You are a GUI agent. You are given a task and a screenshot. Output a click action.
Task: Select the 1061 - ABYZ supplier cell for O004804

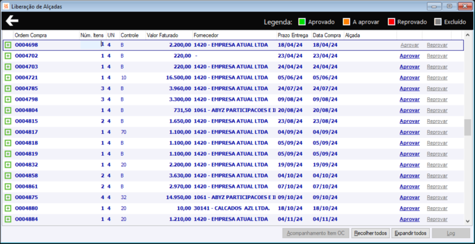(235, 110)
